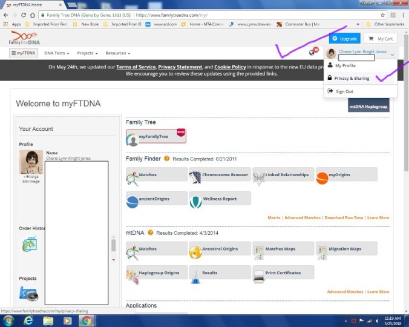Open Migration Maps

347,249
